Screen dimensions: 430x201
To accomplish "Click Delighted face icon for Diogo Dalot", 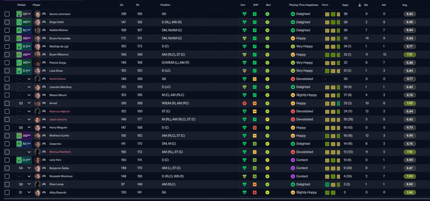I will point(293,22).
